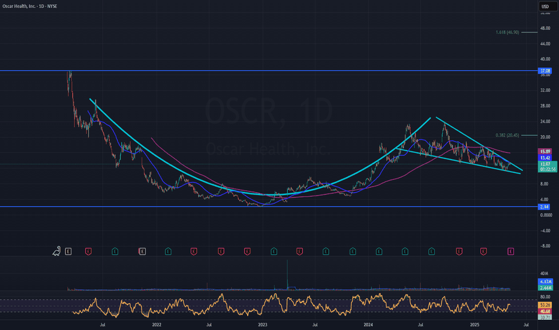Open the green August 2024 earnings marker

(x=431, y=251)
